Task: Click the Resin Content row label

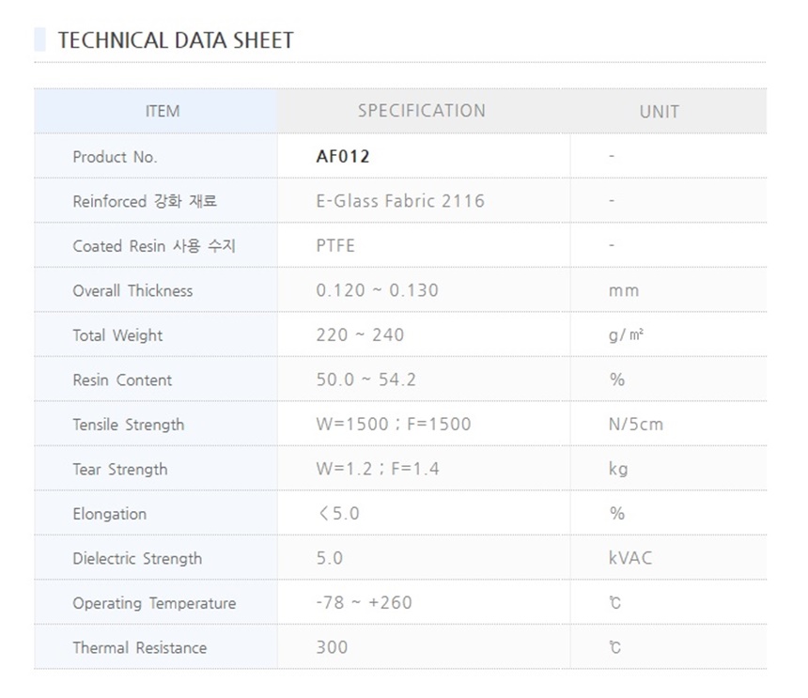Action: (x=122, y=380)
